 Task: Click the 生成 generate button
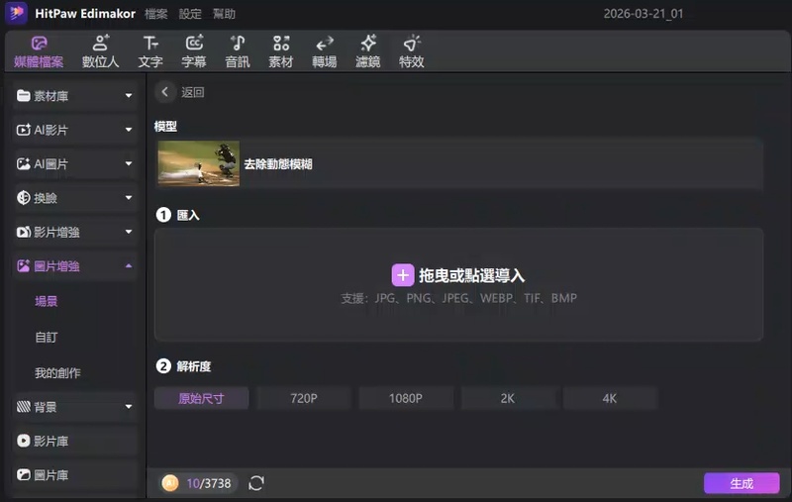742,483
